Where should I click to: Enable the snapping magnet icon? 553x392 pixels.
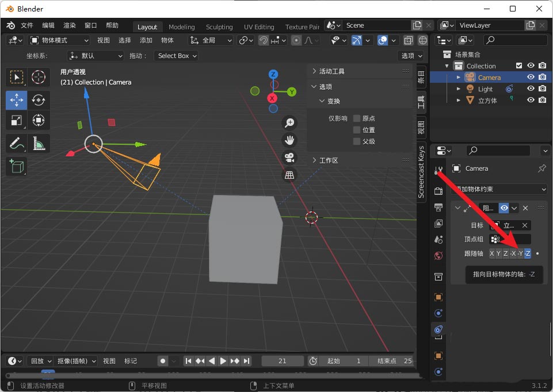tap(262, 39)
